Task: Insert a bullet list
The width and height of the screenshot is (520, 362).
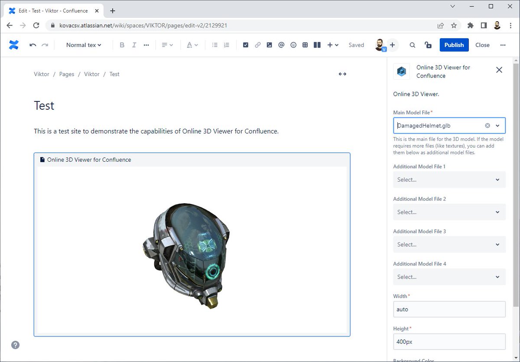Action: point(214,45)
